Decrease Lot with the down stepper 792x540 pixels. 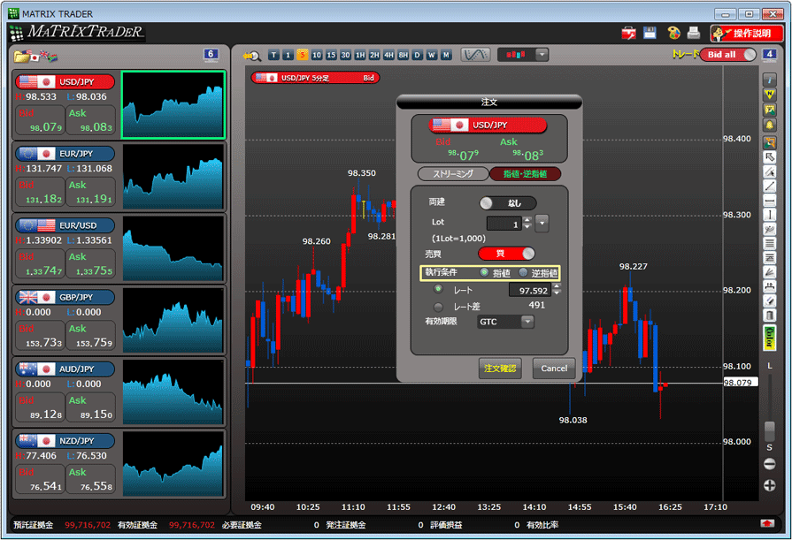click(x=527, y=226)
